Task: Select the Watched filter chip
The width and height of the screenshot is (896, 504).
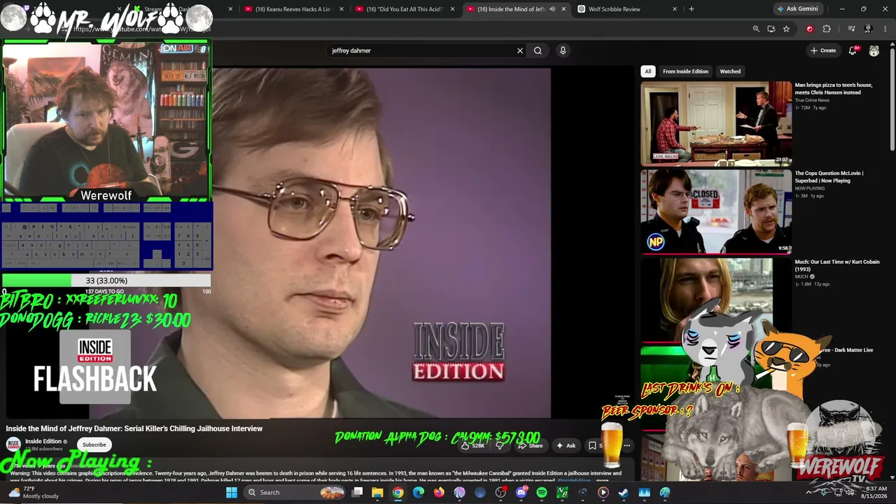Action: (x=730, y=71)
